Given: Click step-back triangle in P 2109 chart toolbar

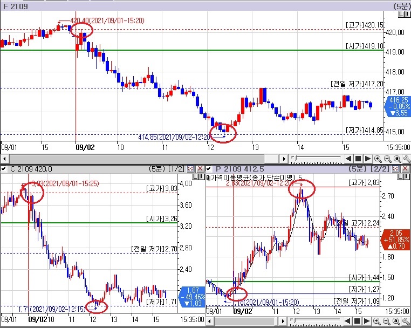Looking at the screenshot, I should (347, 321).
